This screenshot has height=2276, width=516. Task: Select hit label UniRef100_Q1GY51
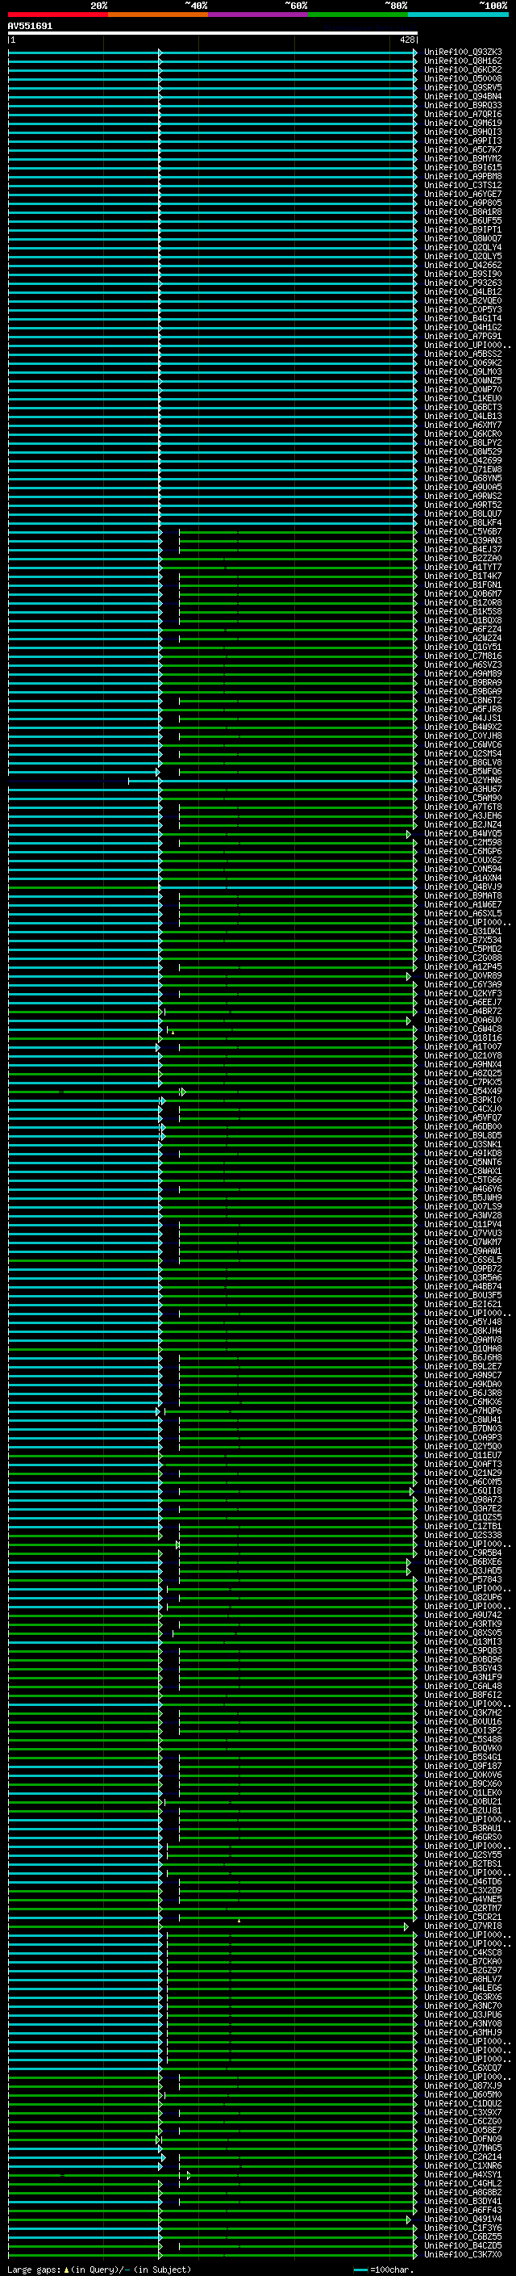click(463, 648)
